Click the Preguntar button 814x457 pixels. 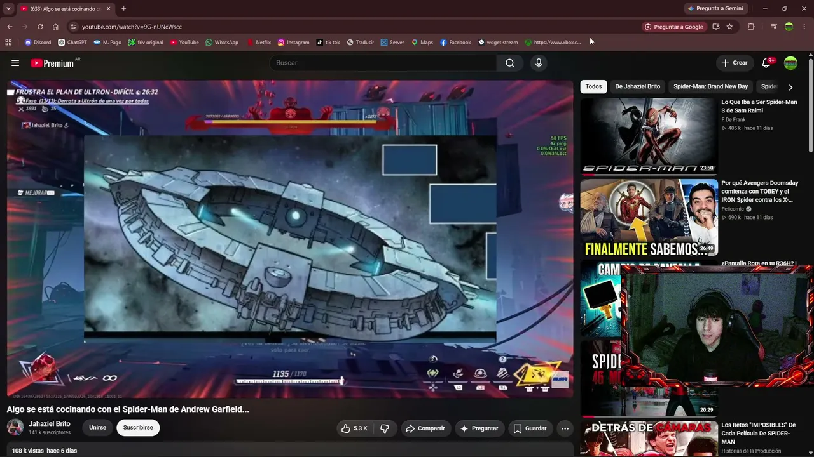(479, 428)
